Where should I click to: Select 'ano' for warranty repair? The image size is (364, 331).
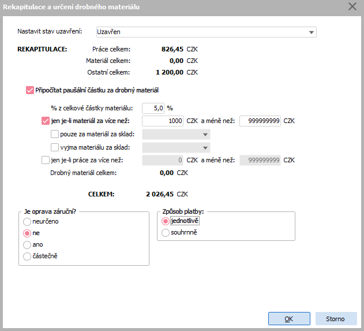[x=27, y=244]
